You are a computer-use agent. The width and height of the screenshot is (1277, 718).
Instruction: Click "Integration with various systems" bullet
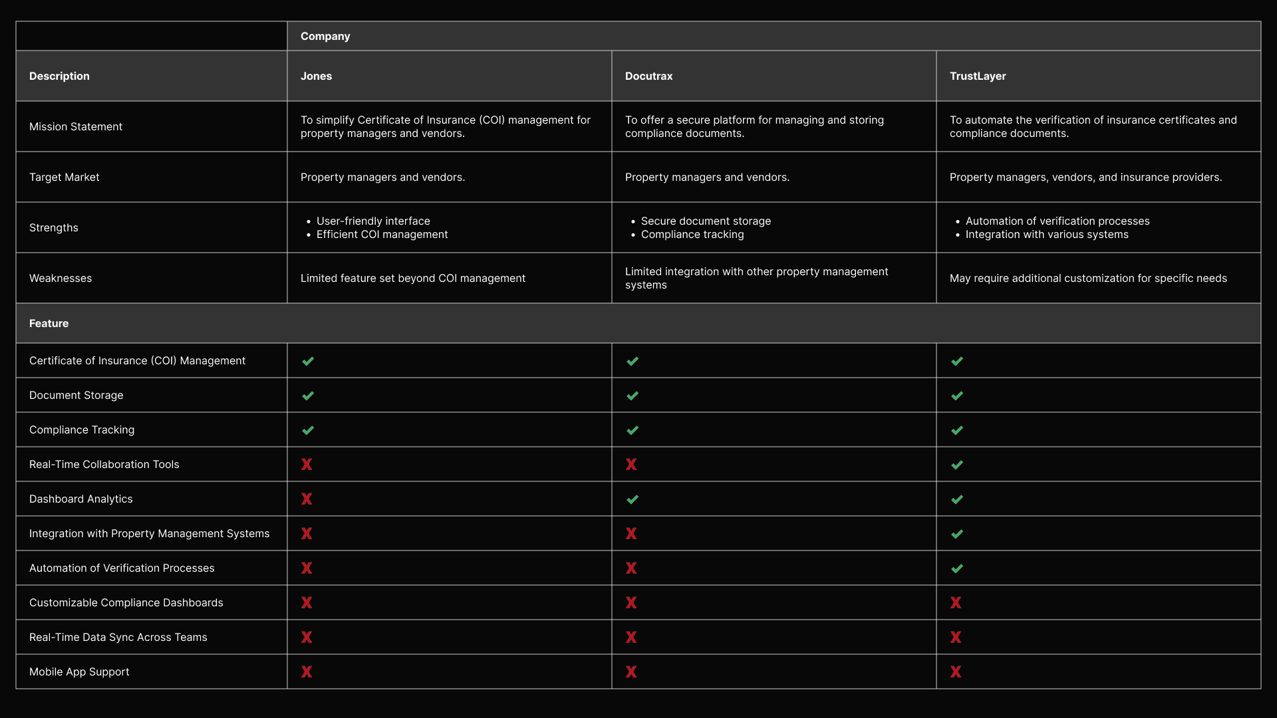pos(1047,234)
